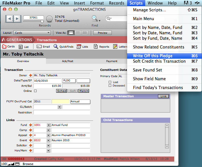The height and width of the screenshot is (167, 202).
Task: Click the Find magnifier icon
Action: click(x=94, y=18)
